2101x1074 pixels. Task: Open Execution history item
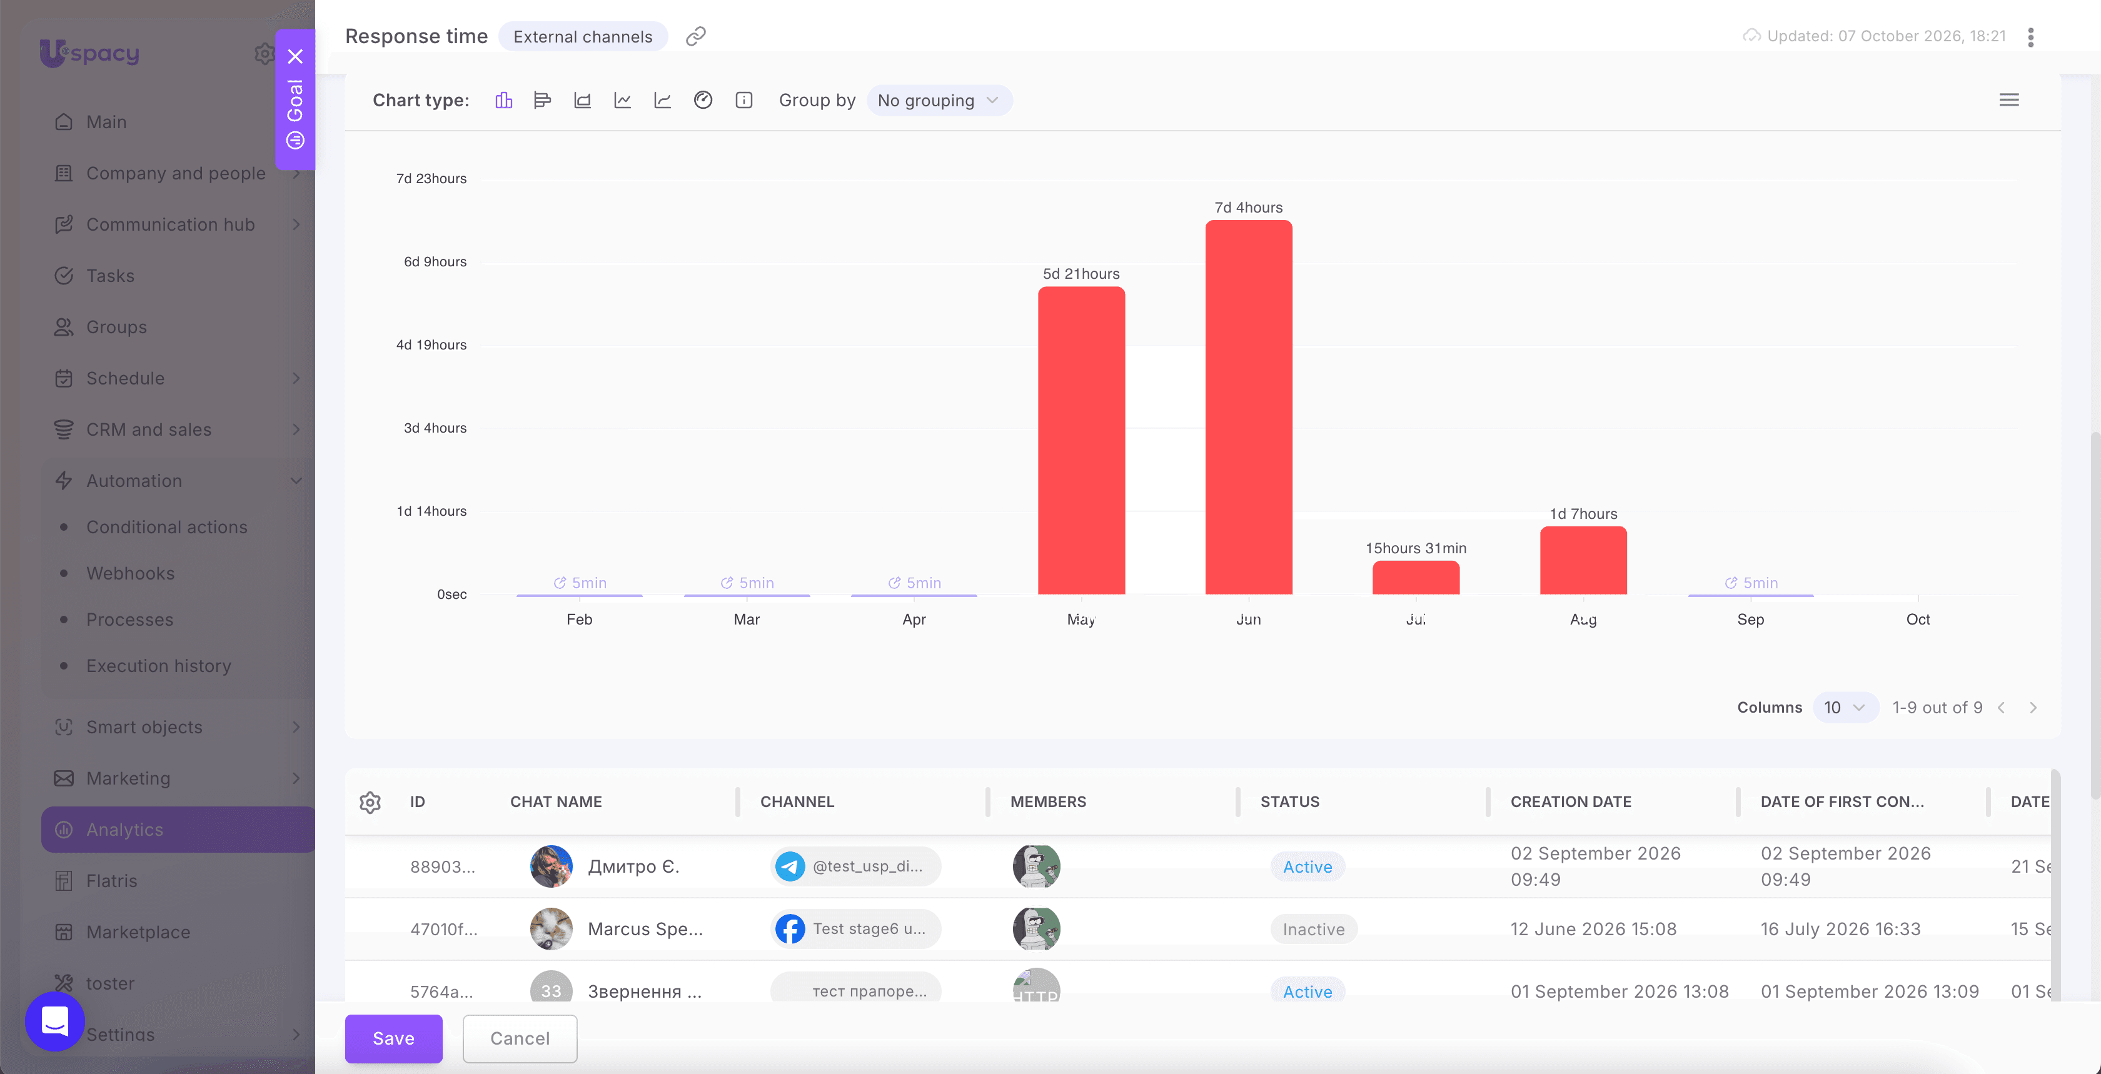[x=159, y=665]
